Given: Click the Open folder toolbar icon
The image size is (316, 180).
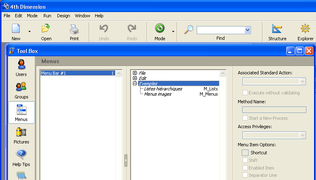Looking at the screenshot, I should (x=46, y=29).
